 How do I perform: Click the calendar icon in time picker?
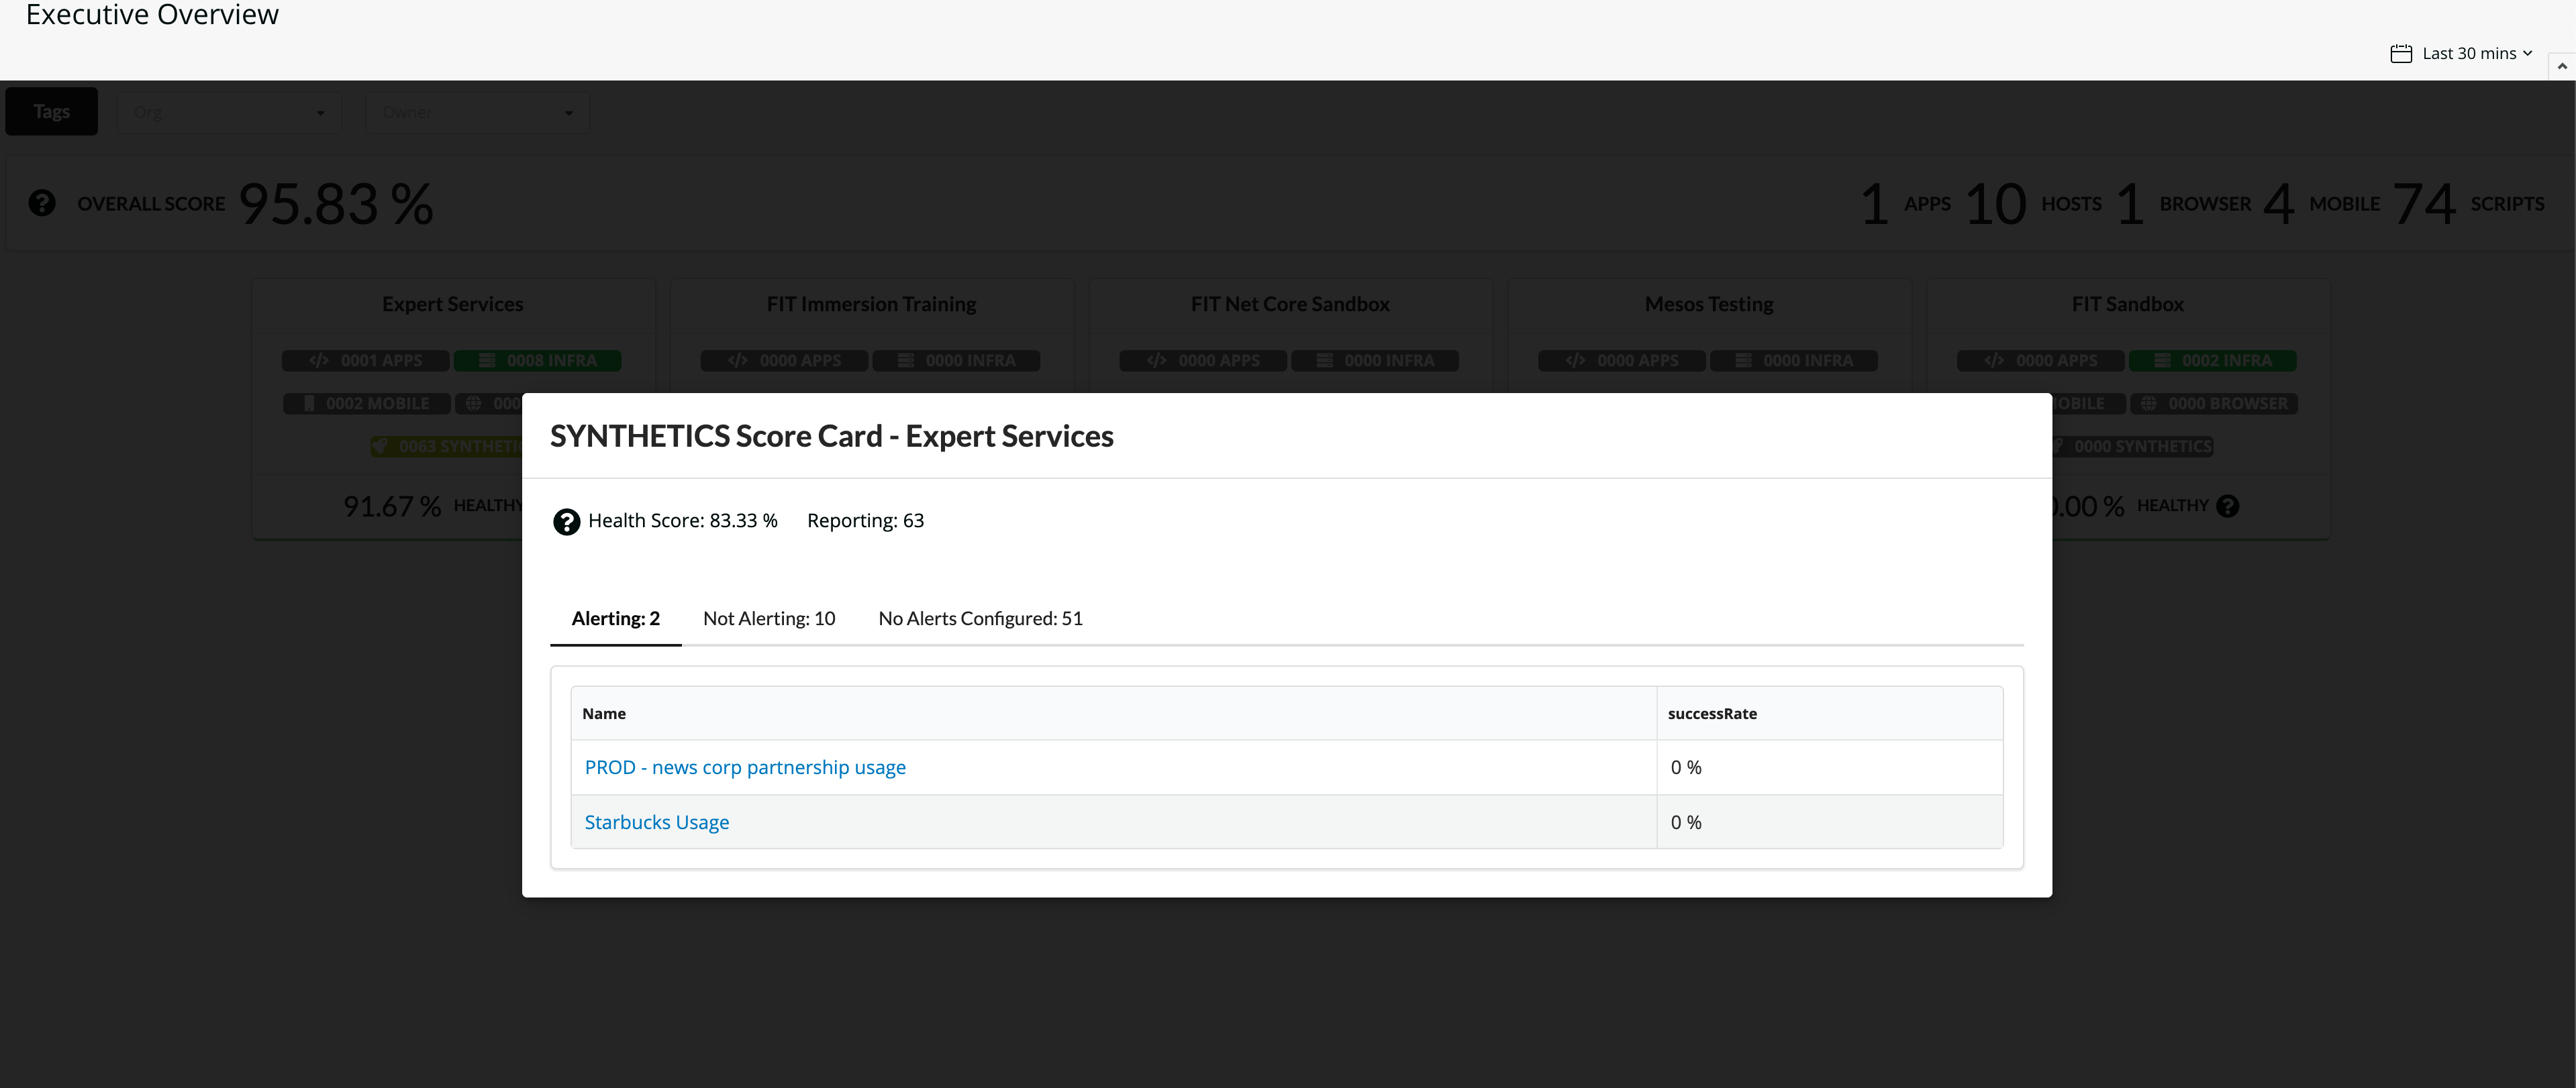(x=2400, y=54)
